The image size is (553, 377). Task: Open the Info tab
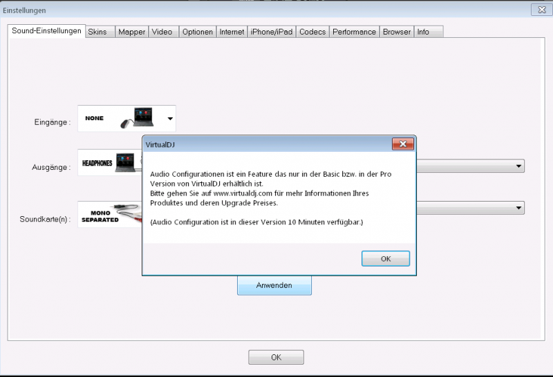[x=428, y=32]
